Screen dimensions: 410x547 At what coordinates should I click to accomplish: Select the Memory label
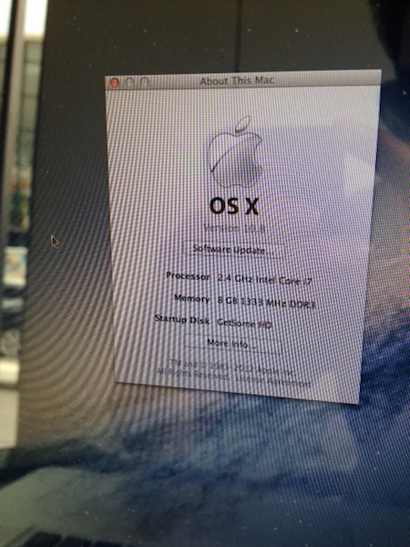pyautogui.click(x=191, y=298)
